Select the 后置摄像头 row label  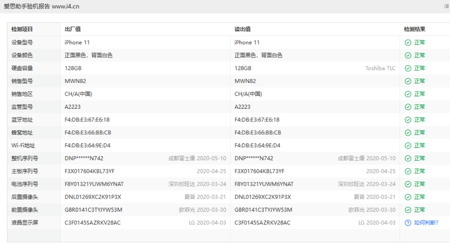[24, 197]
